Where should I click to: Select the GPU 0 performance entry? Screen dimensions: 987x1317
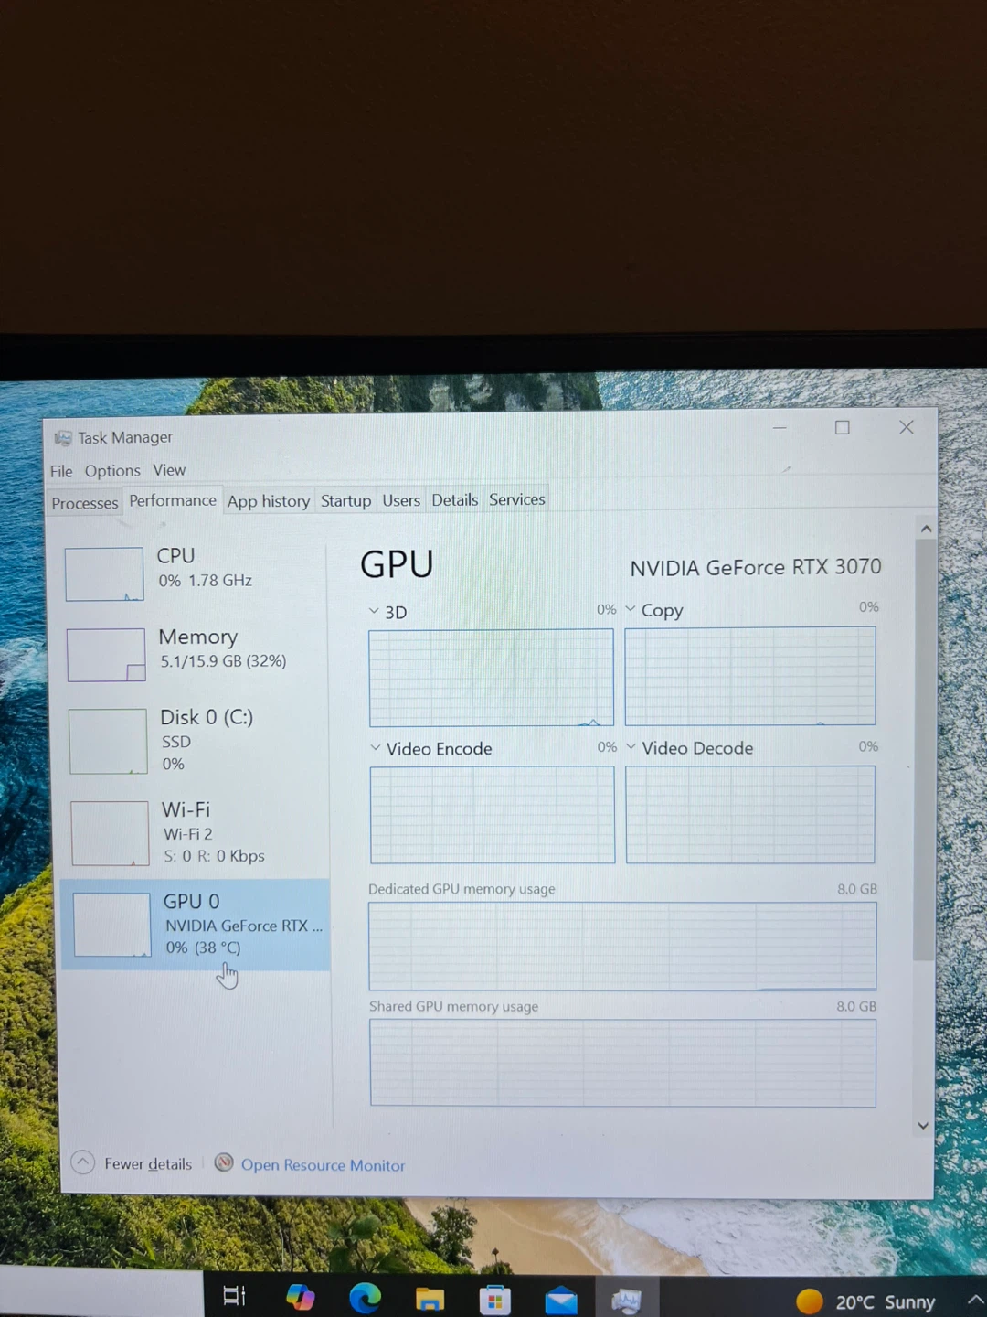[x=196, y=925]
